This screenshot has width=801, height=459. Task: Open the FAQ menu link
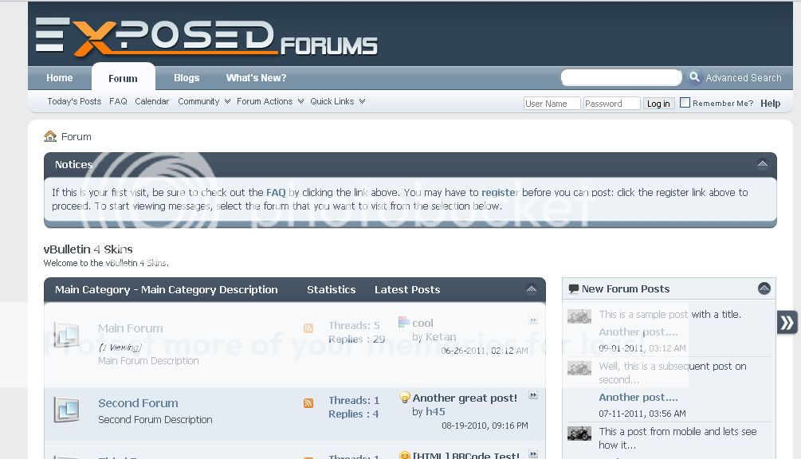point(118,101)
